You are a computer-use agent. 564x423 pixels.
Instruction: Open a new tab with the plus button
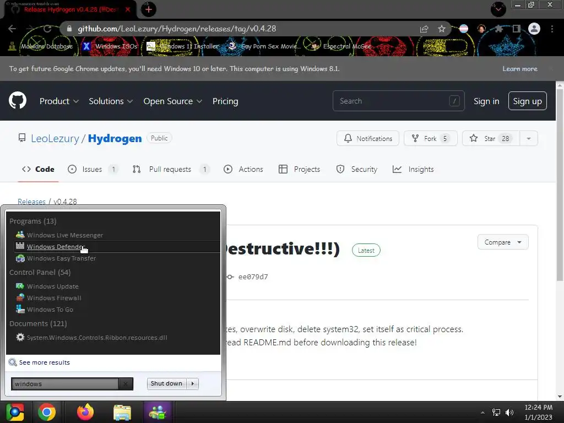[149, 9]
